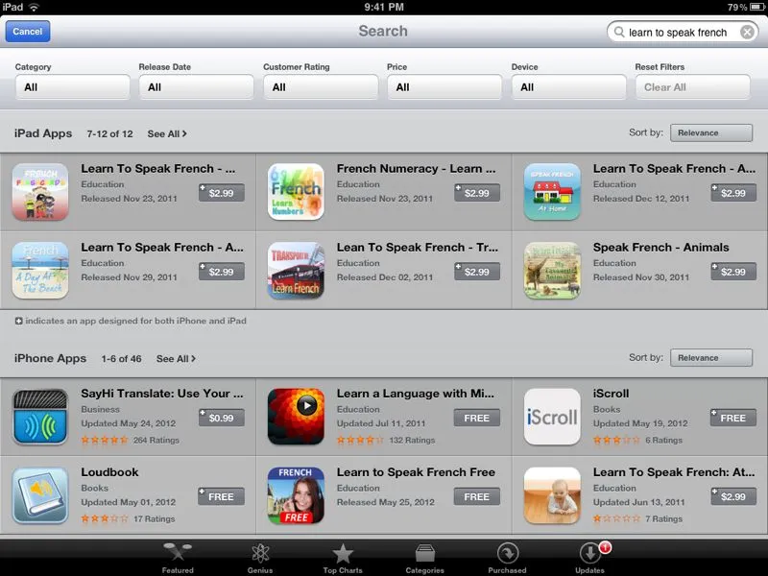Open the Genius tab
The height and width of the screenshot is (576, 768).
pos(260,559)
